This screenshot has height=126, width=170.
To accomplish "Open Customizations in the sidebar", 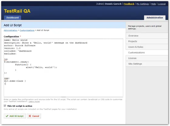I will 147,53.
